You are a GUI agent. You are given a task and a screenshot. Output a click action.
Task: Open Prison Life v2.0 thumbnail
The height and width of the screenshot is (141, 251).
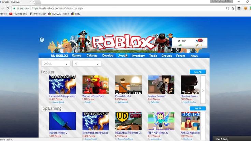(x=128, y=84)
